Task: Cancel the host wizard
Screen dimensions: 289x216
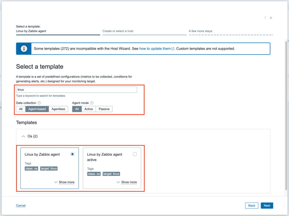Action: [x=21, y=206]
